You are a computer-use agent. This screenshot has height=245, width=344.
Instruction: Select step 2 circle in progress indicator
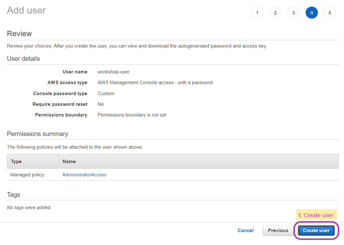click(275, 13)
